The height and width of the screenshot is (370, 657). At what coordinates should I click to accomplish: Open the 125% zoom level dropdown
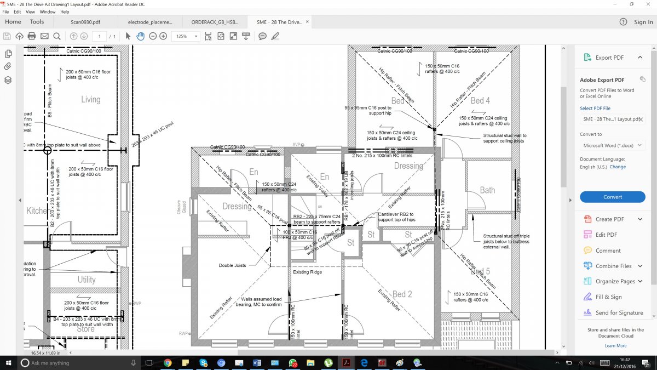click(x=186, y=36)
